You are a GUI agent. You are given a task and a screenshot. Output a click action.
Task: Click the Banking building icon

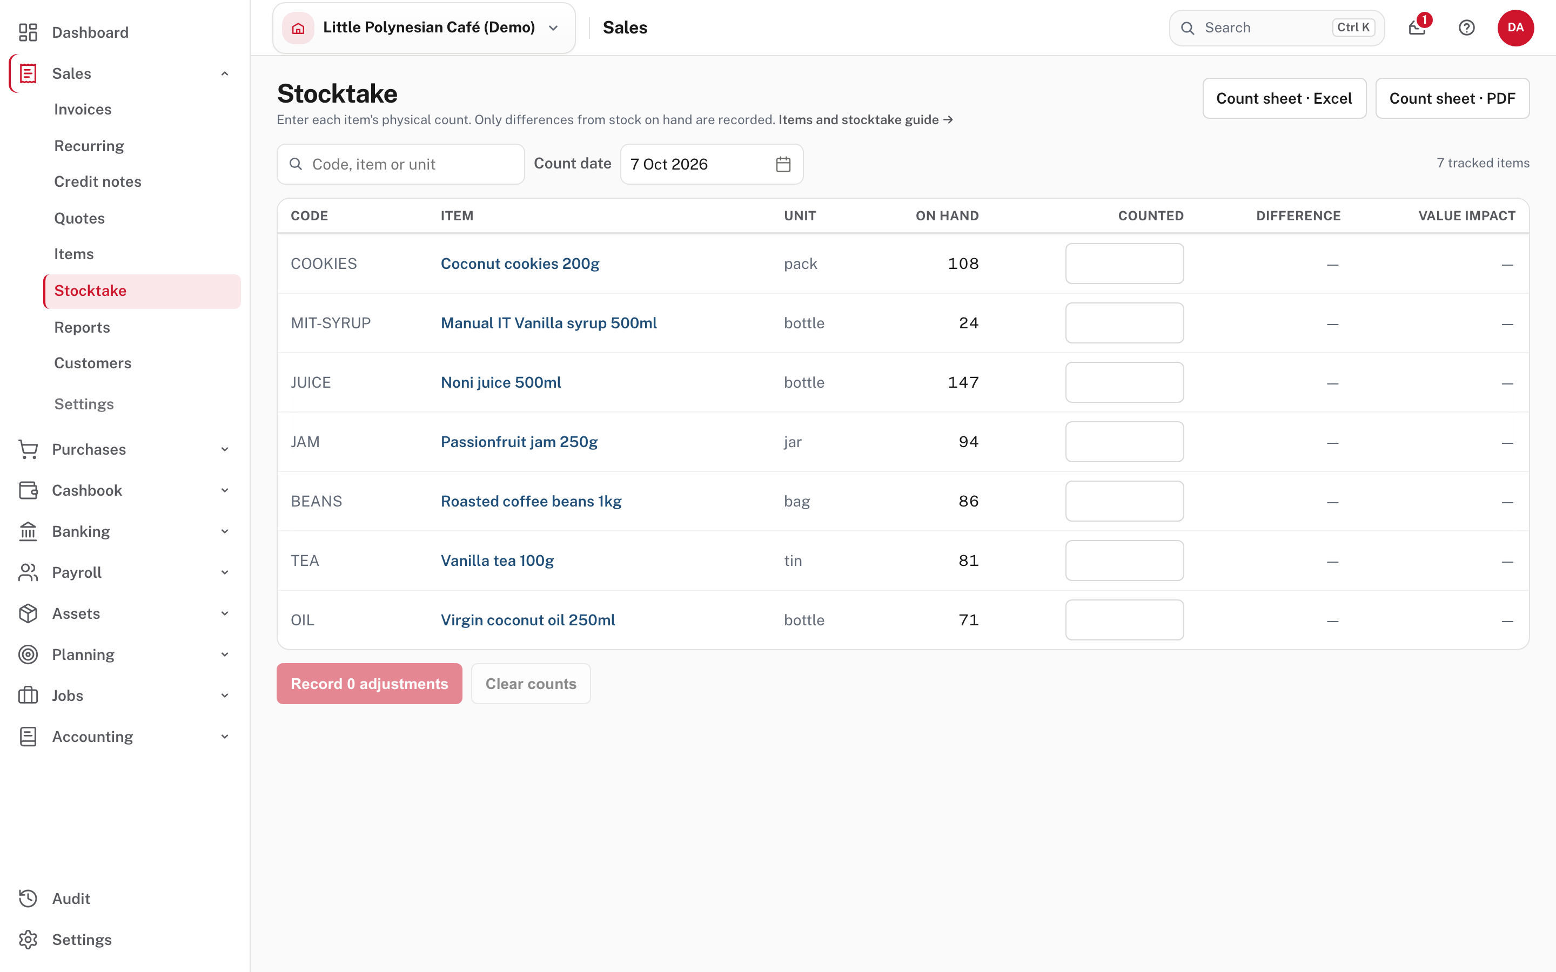point(28,532)
